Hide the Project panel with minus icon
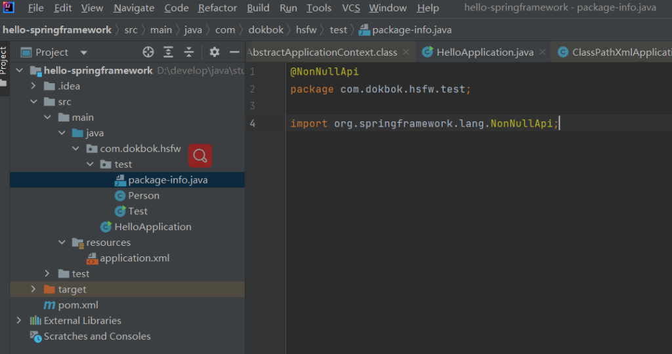This screenshot has width=672, height=354. click(x=234, y=52)
